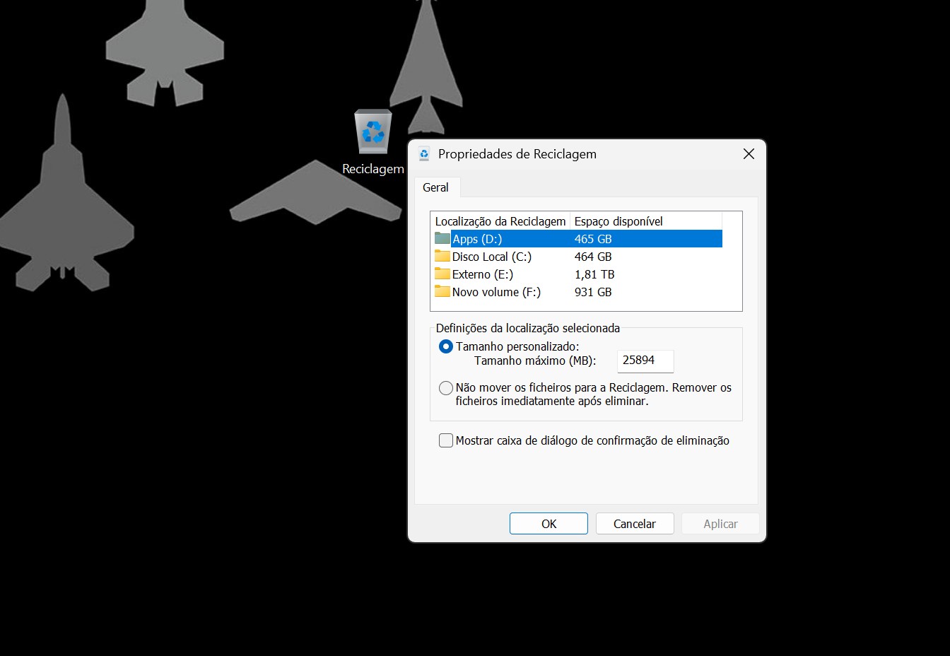The height and width of the screenshot is (656, 950).
Task: Click the Apps (D:) drive icon
Action: pyautogui.click(x=442, y=239)
